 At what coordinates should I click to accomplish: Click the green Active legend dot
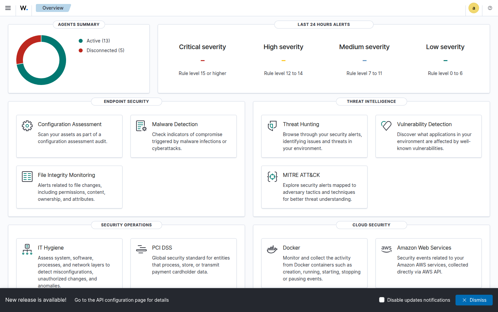[x=81, y=41]
